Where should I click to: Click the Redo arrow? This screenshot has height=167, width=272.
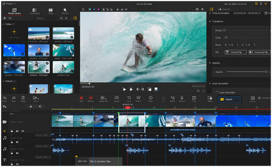pos(14,98)
